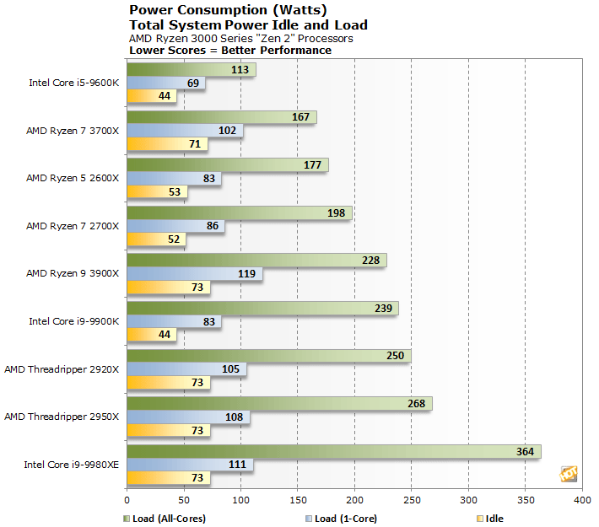The height and width of the screenshot is (527, 599).
Task: Click the AMD Ryzen 9 3900X label
Action: click(x=73, y=273)
